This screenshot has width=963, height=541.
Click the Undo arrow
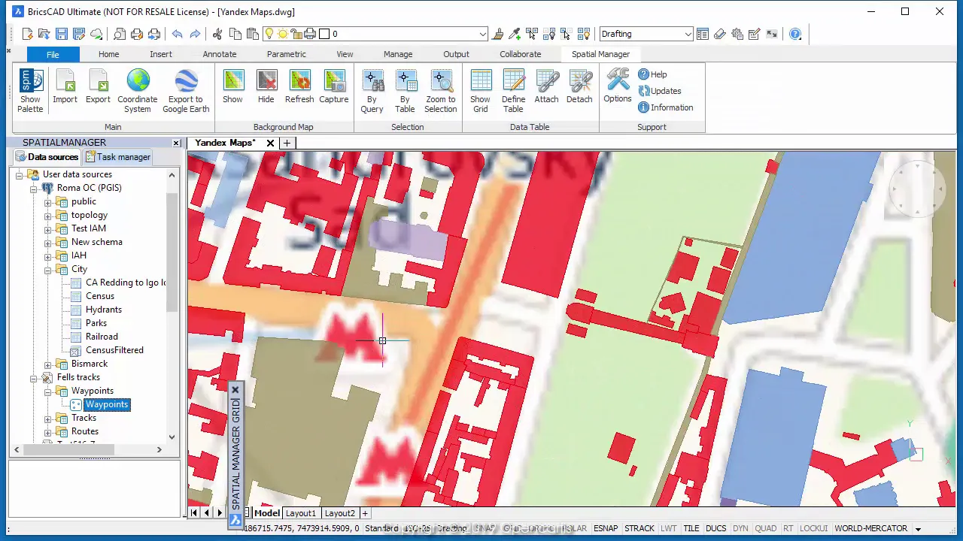(x=178, y=34)
